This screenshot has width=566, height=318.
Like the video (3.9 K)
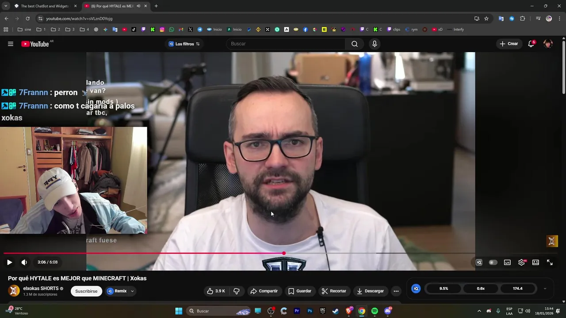tap(216, 291)
